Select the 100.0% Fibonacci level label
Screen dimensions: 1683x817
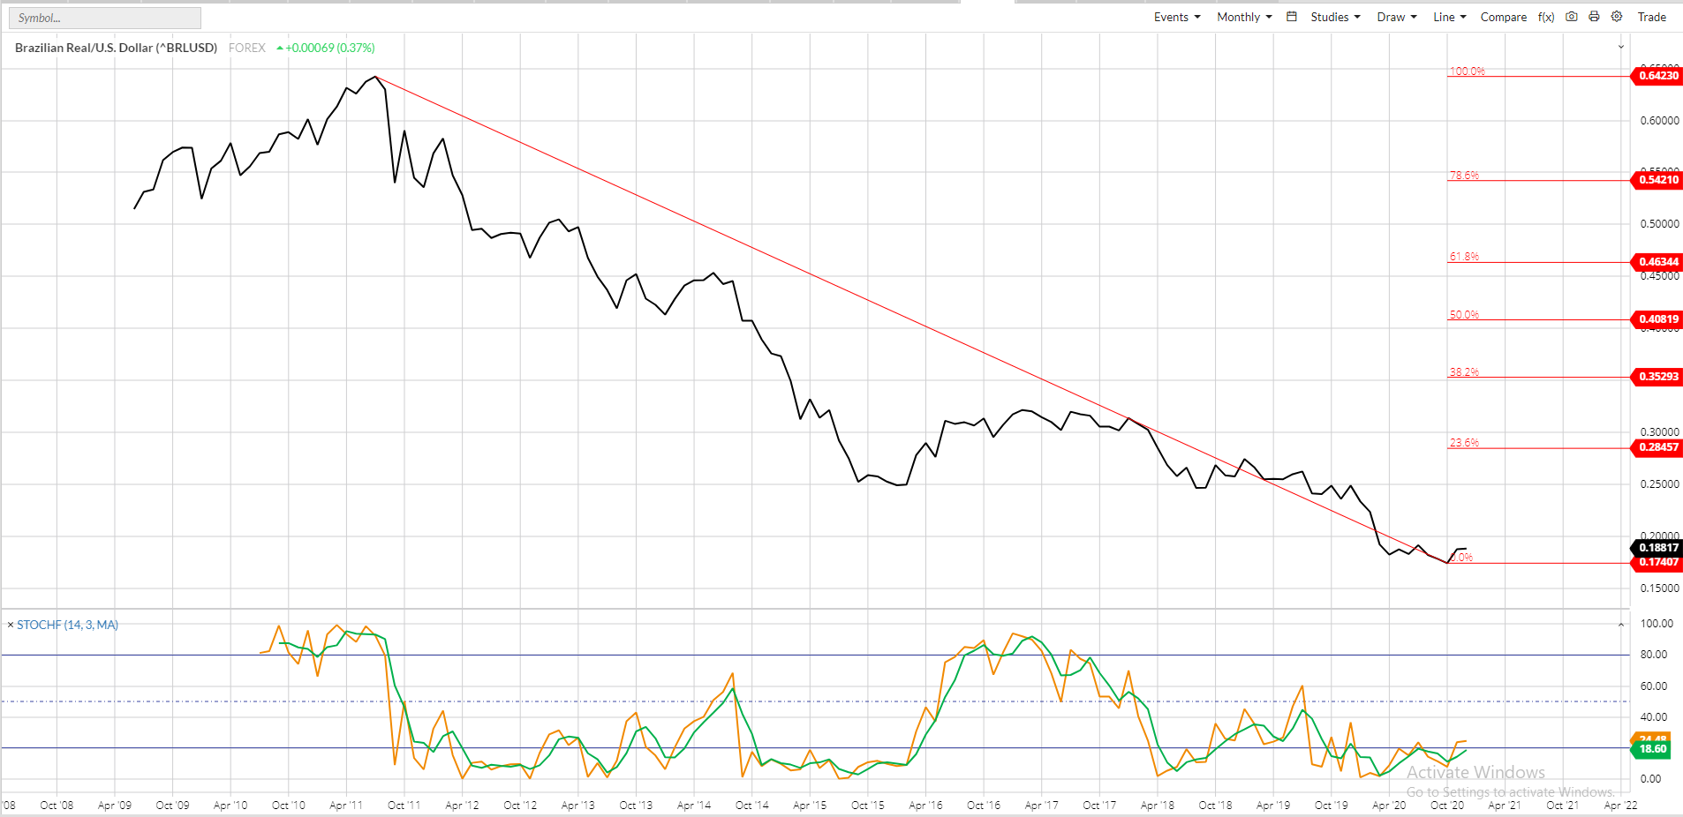1467,71
